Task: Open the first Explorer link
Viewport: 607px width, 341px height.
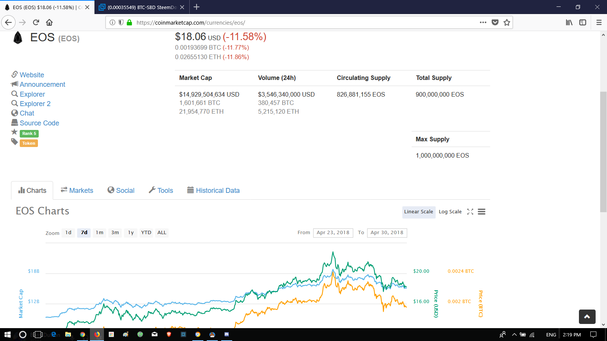Action: (32, 94)
